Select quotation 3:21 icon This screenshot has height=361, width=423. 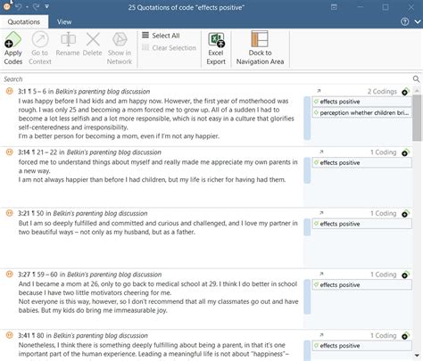click(10, 213)
